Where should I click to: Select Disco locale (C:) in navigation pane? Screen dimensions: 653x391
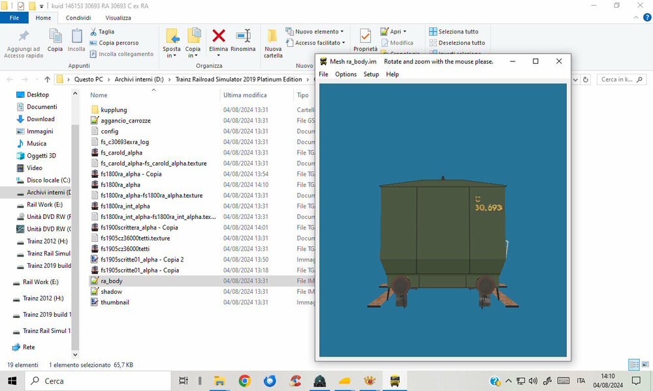point(48,181)
